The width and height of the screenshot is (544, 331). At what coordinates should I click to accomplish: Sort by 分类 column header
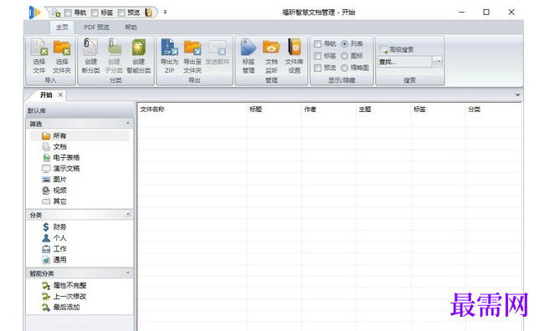[x=493, y=109]
